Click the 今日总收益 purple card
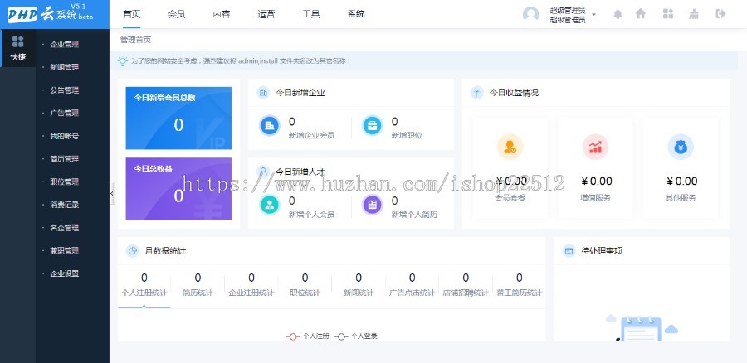Image resolution: width=747 pixels, height=363 pixels. point(178,189)
